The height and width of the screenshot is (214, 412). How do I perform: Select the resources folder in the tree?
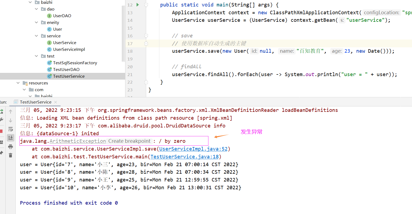point(38,83)
